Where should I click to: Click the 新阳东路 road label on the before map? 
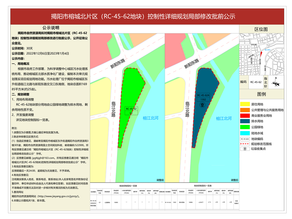pos(118,63)
